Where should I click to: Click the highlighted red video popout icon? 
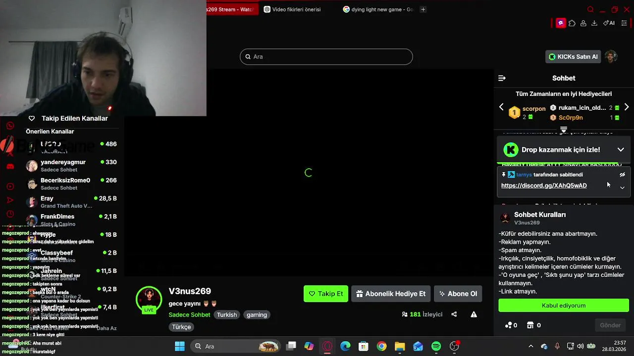(561, 23)
